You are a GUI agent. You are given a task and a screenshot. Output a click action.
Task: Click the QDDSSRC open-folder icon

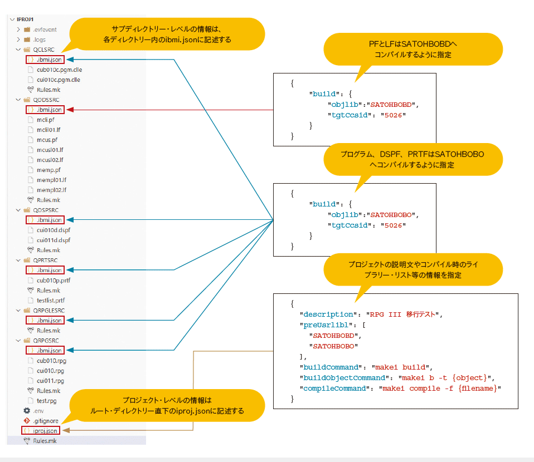point(26,100)
